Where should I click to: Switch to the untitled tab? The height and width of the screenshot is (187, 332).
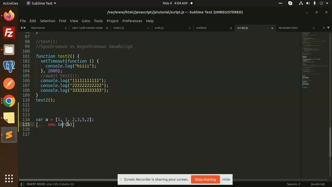click(x=201, y=28)
